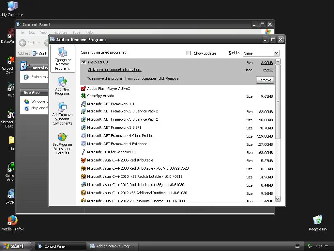The image size is (334, 251).
Task: Click Help and Support icon under See Also
Action: (27, 108)
